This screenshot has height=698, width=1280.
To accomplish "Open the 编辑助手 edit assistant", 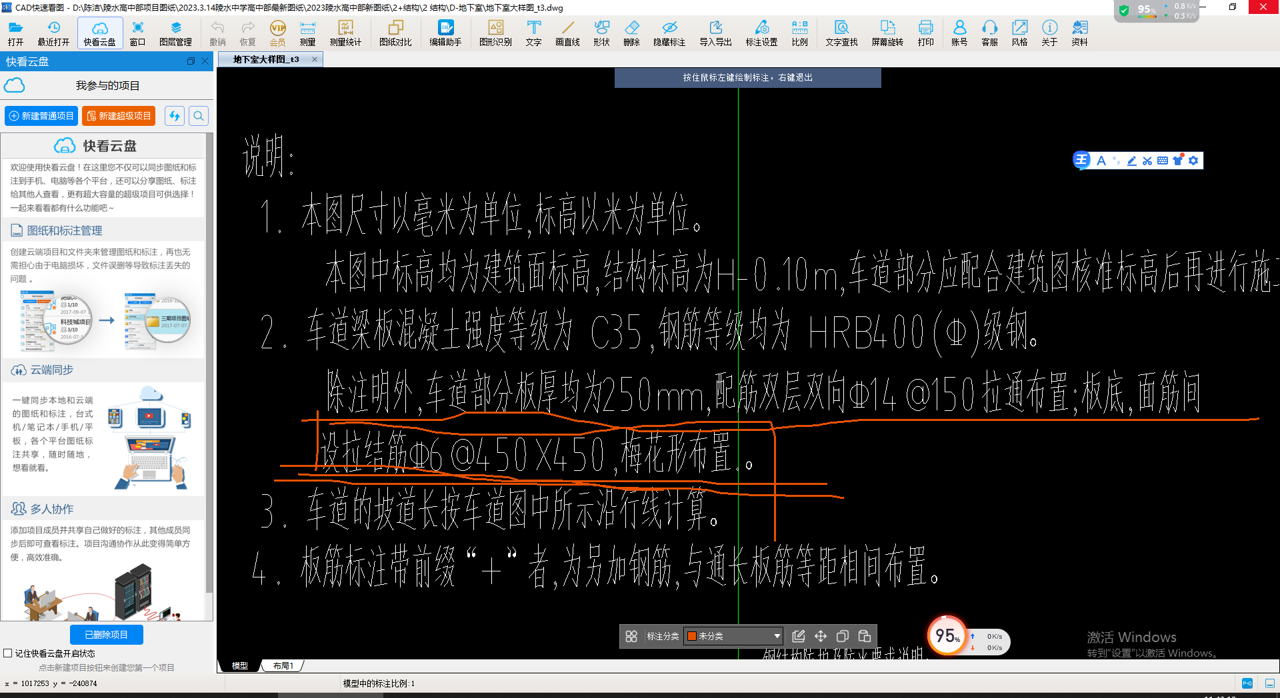I will click(x=445, y=33).
